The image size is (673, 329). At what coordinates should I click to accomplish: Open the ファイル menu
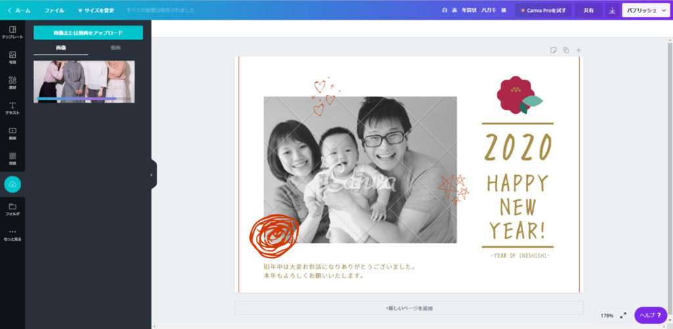pos(54,11)
